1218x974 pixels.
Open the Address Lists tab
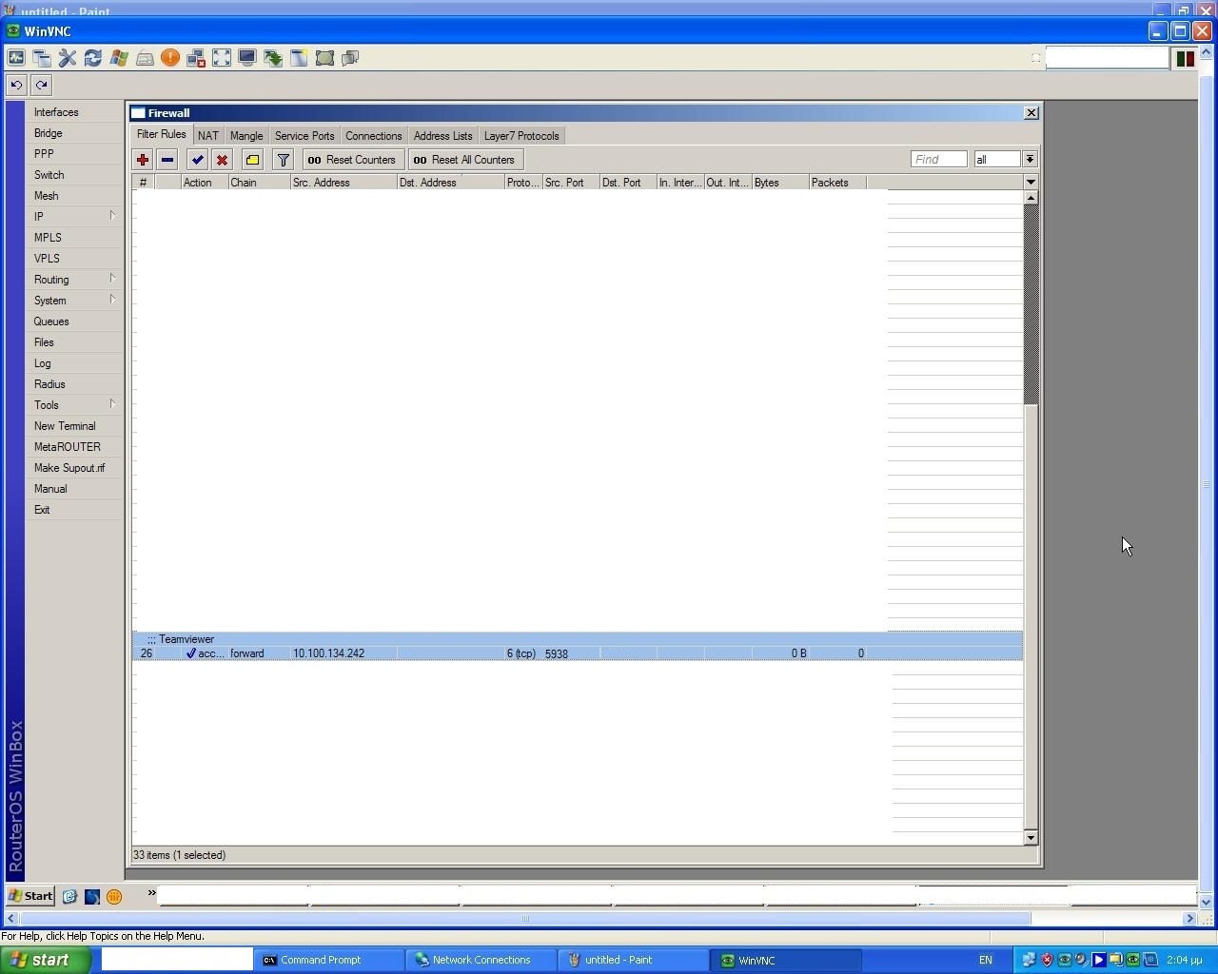442,136
